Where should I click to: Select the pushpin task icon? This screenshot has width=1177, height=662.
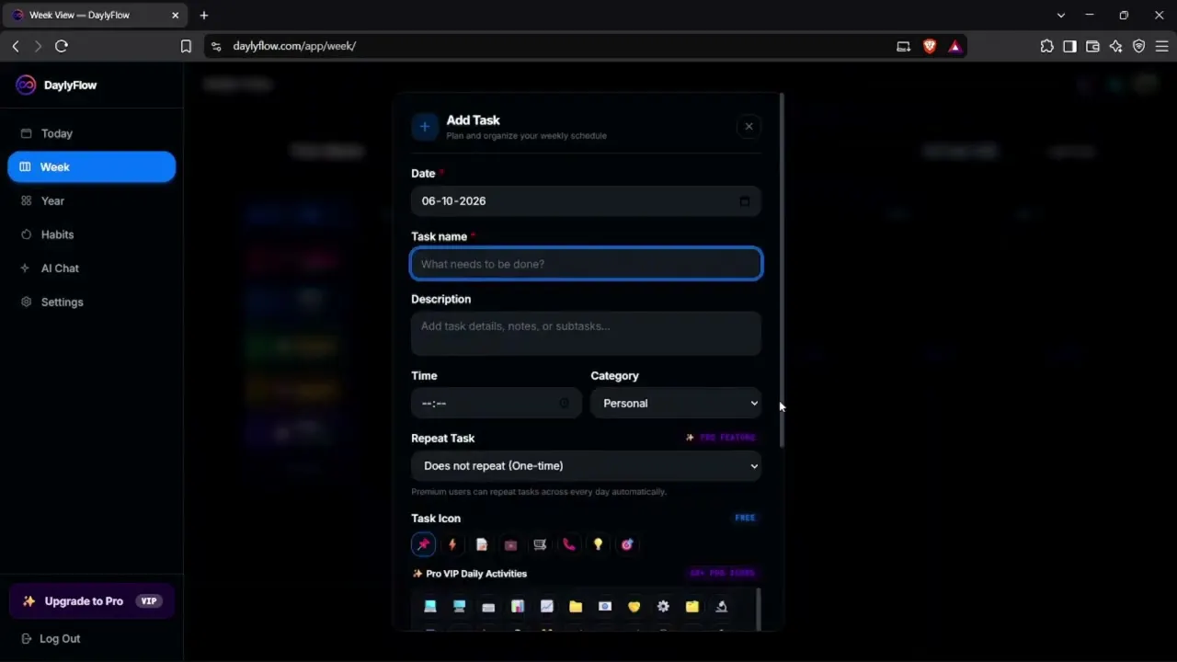[x=423, y=544]
